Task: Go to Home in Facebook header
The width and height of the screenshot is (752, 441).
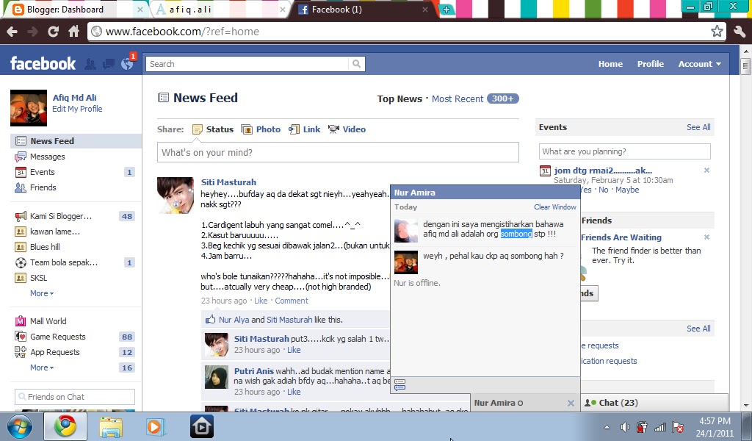Action: (610, 64)
